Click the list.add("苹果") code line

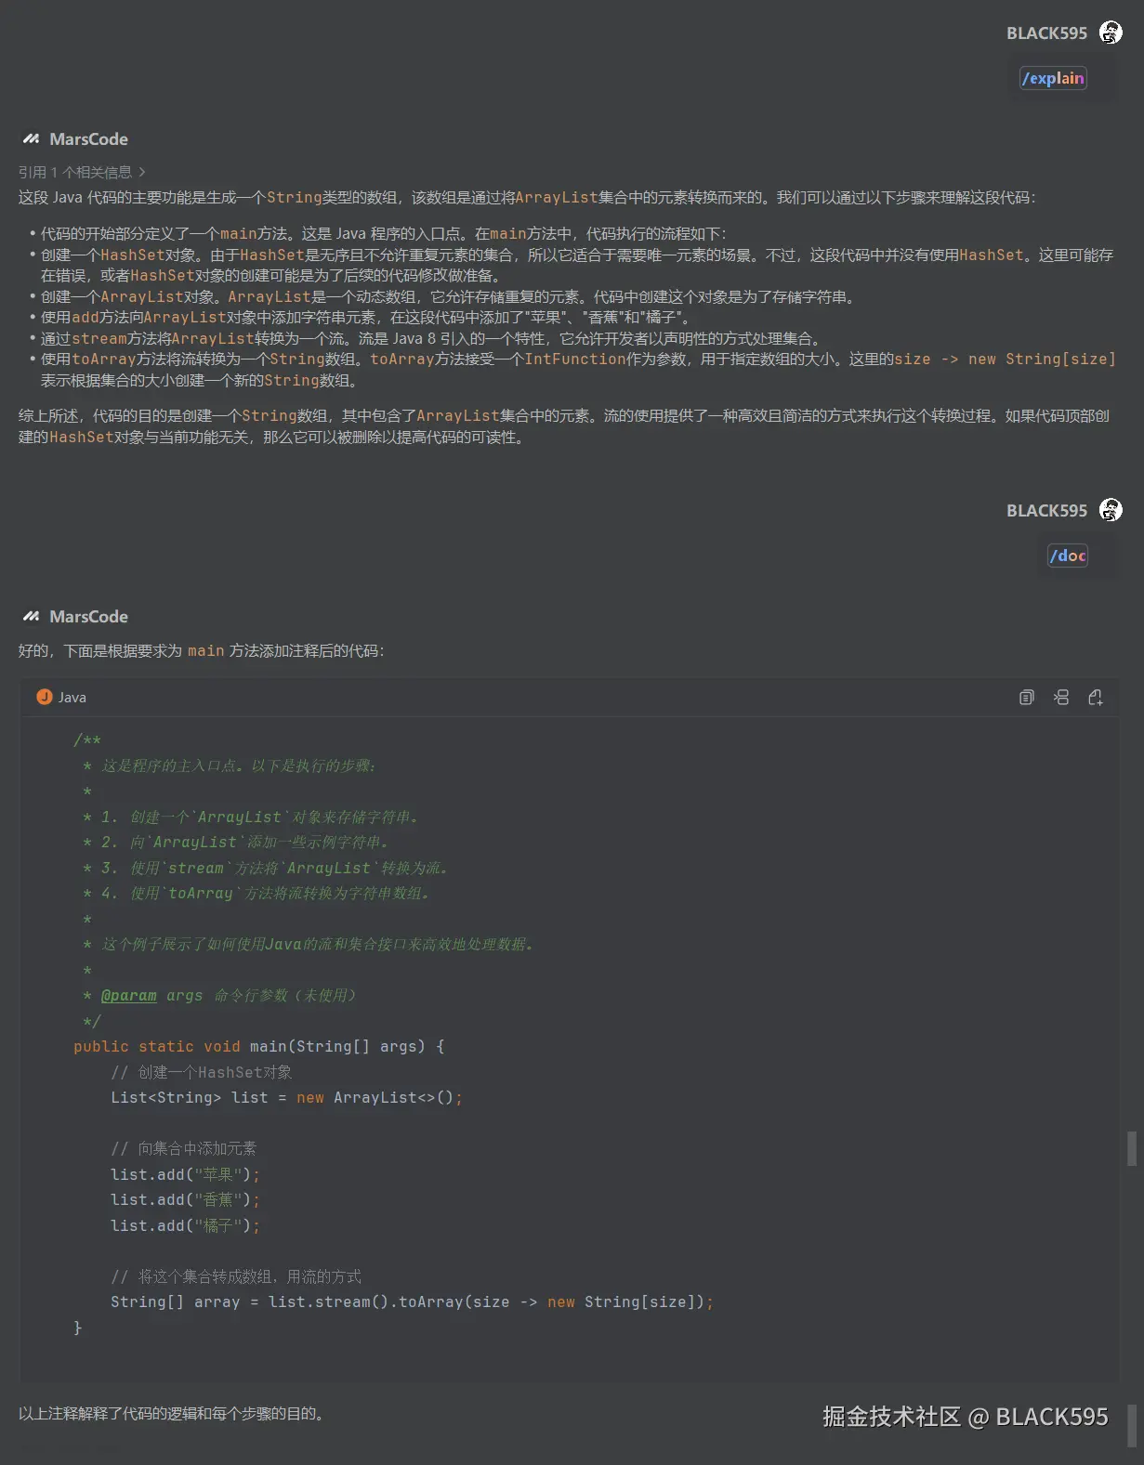(185, 1174)
